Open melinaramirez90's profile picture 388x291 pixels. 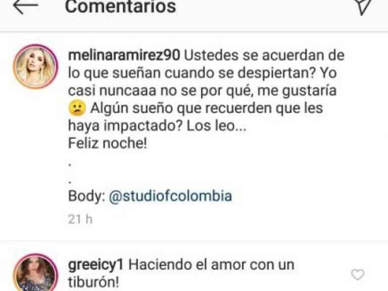35,67
